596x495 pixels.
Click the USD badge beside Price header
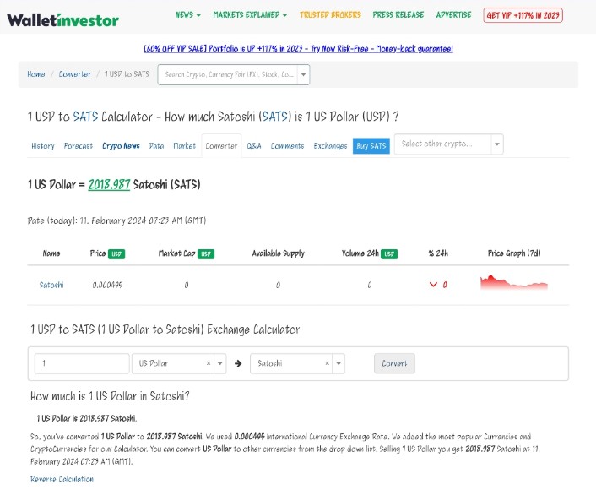[117, 253]
